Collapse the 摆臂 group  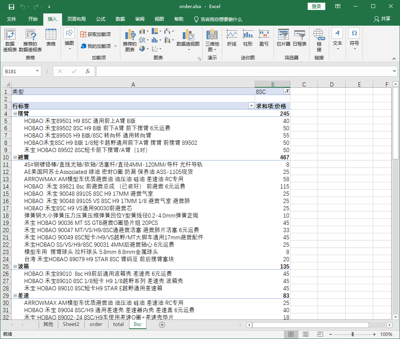click(15, 113)
